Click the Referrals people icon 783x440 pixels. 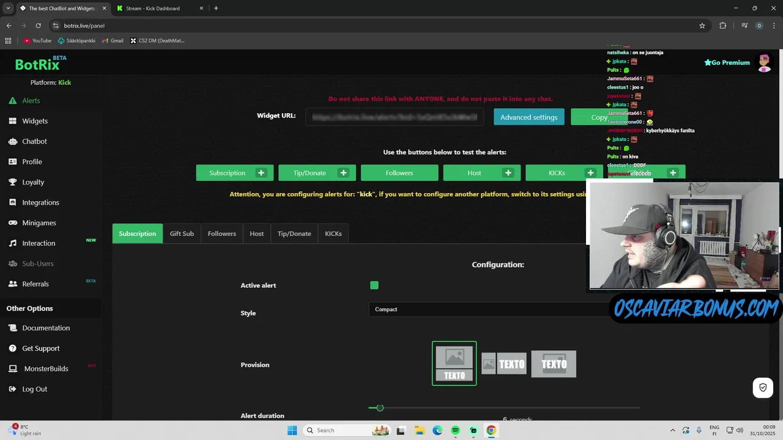[x=12, y=284]
